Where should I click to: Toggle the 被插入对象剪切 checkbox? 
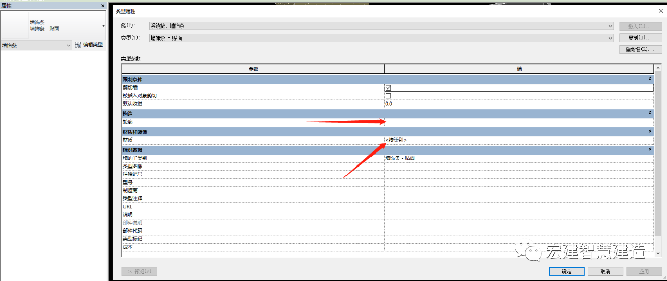[x=388, y=96]
